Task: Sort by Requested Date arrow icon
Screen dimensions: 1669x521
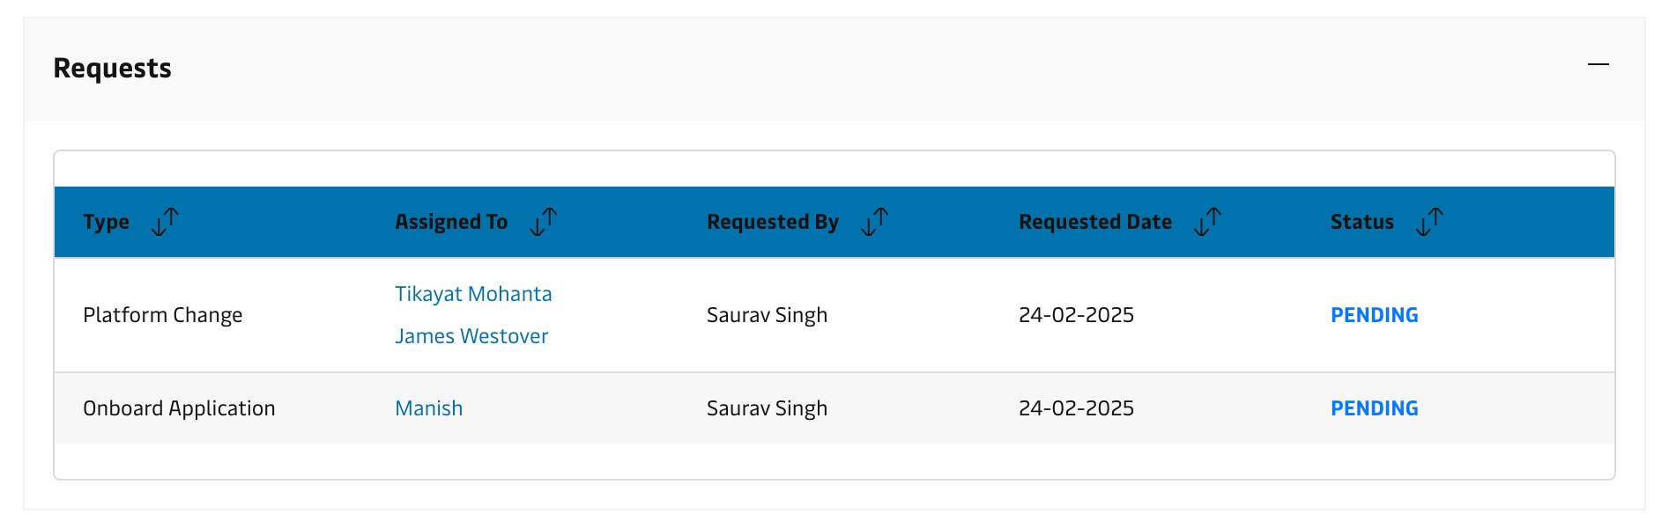Action: coord(1208,222)
